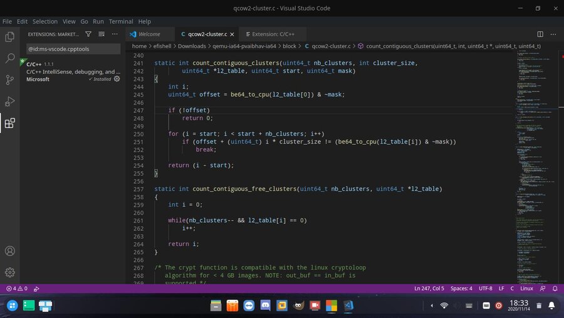Open the Explorer view in activity bar
The height and width of the screenshot is (318, 564).
[x=9, y=36]
